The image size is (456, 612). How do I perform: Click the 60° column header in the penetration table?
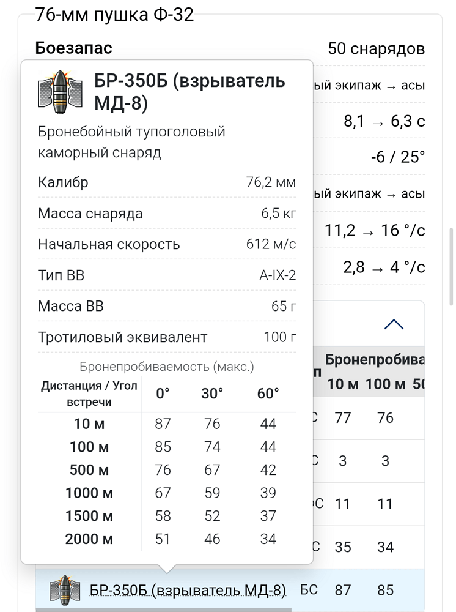[x=268, y=394]
